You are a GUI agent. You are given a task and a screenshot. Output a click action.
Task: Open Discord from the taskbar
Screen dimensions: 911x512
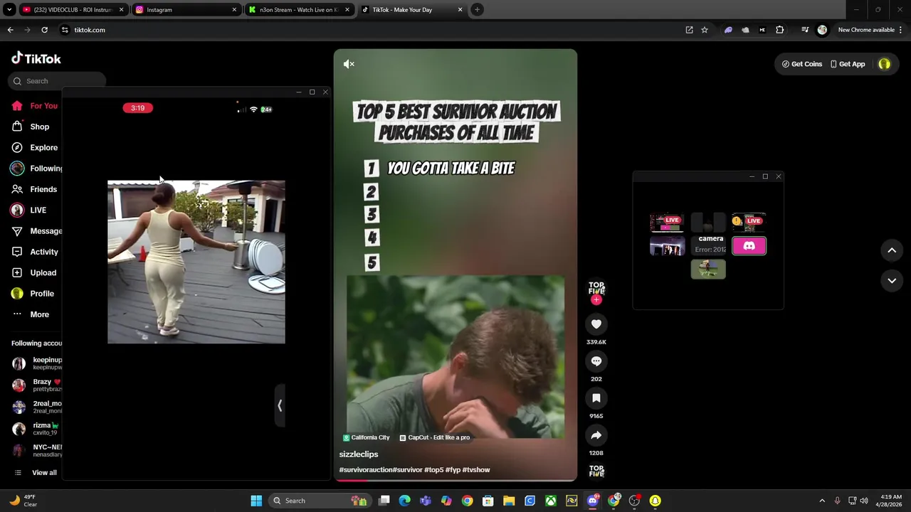593,501
